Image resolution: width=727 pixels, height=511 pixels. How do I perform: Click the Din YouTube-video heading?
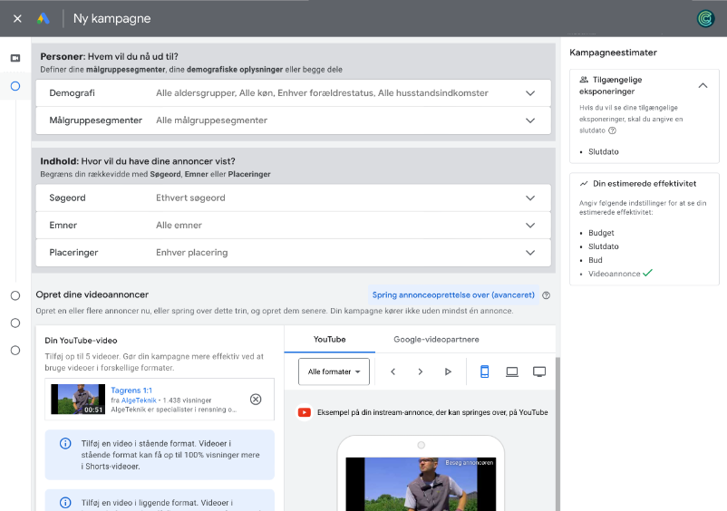[x=81, y=341]
